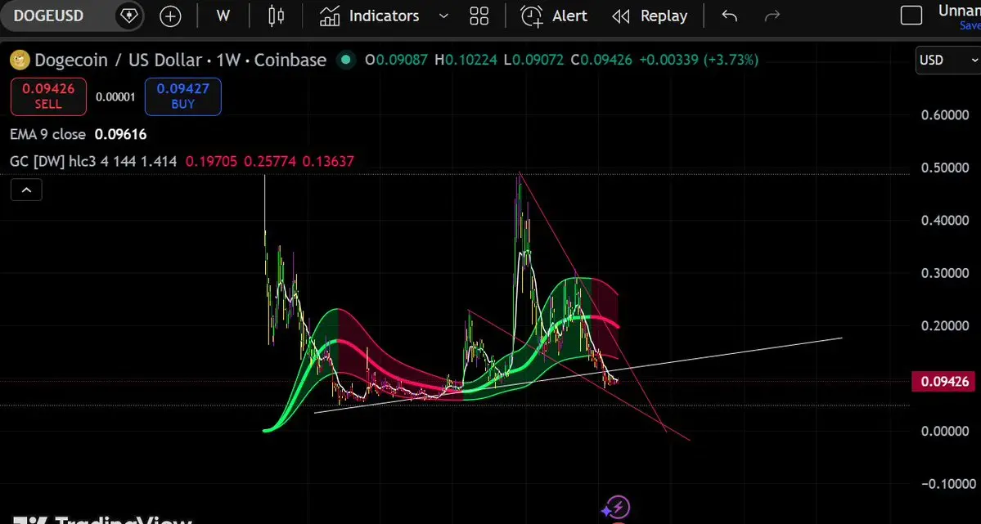Click the +0.00339 (+3.73%) change value

(698, 60)
